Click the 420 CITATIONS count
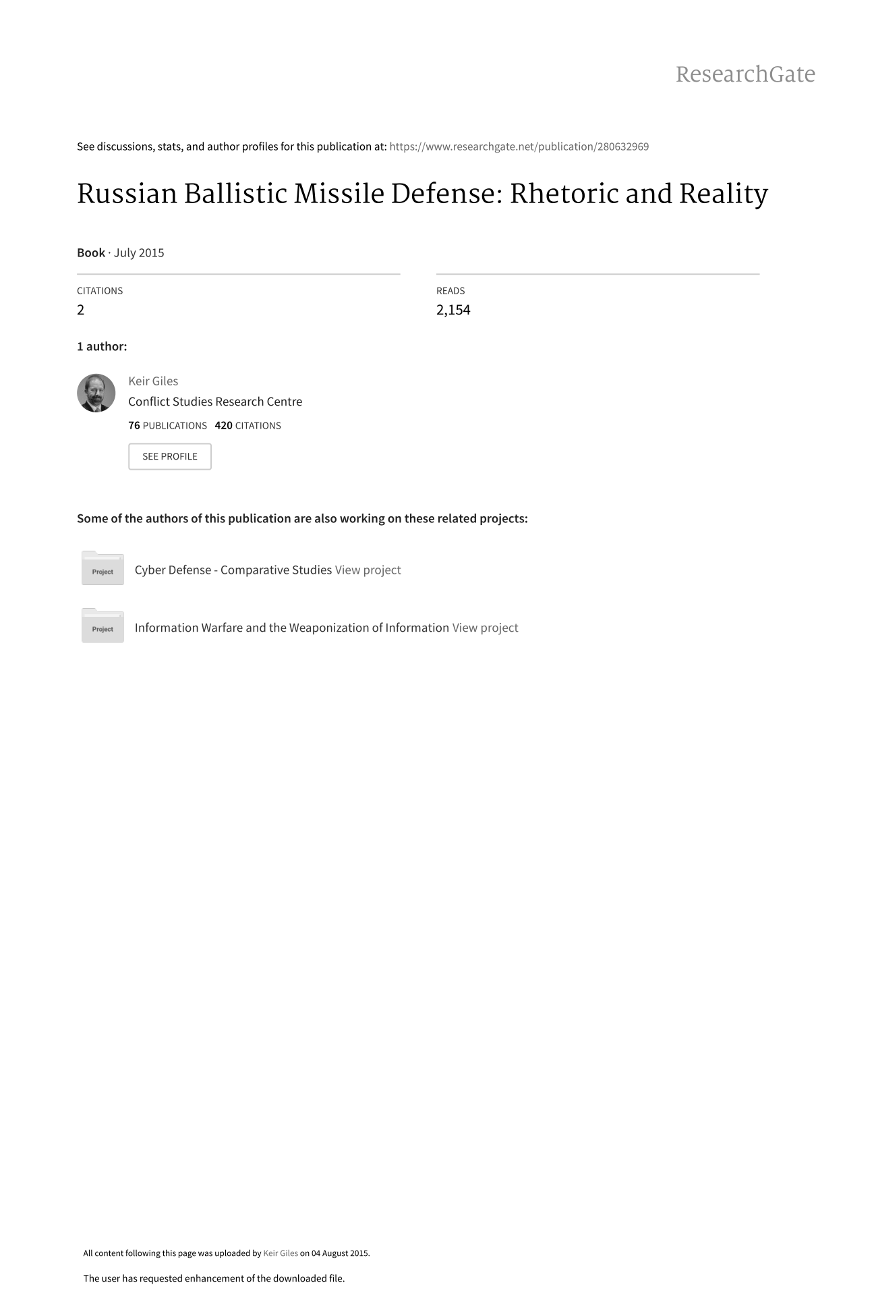The width and height of the screenshot is (874, 1312). [x=247, y=425]
